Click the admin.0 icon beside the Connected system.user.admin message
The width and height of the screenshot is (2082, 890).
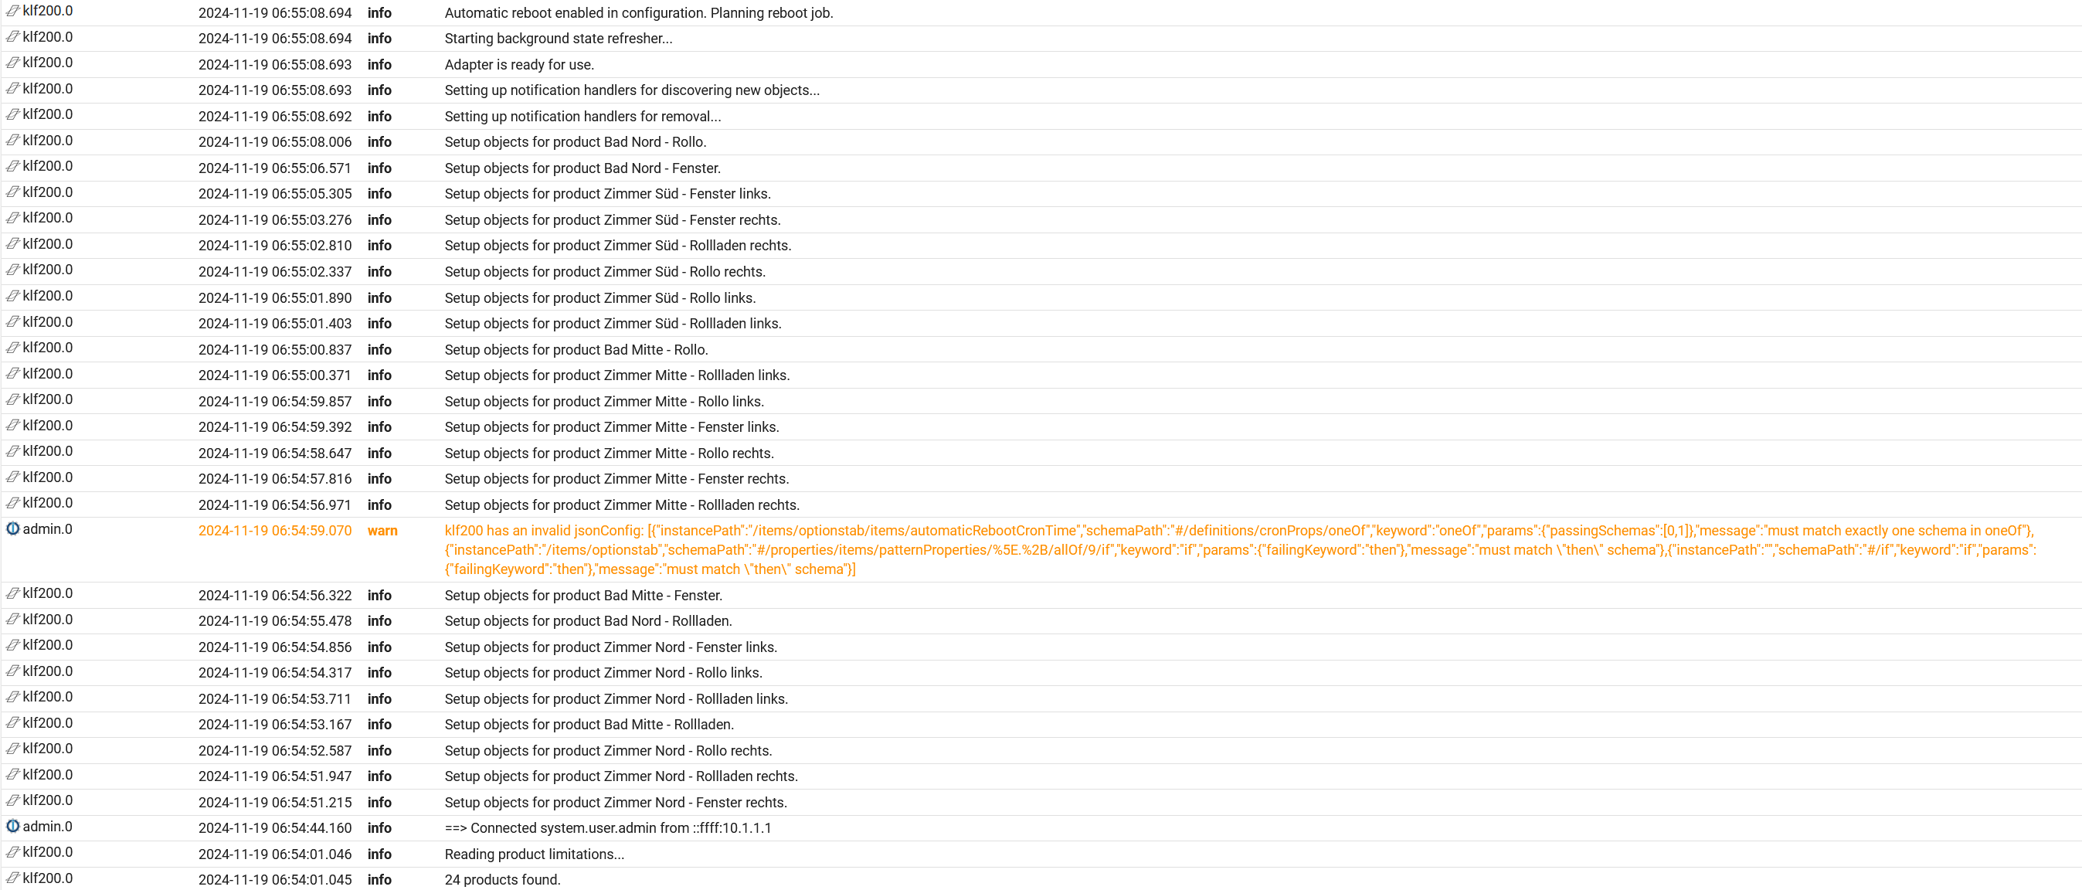coord(13,826)
